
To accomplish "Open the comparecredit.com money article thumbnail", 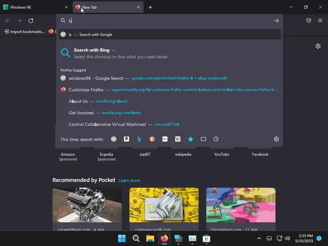I will tap(164, 205).
